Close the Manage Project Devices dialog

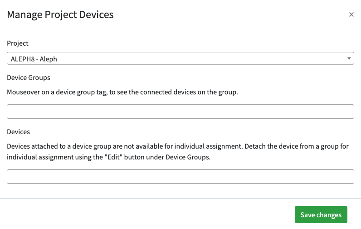coord(351,14)
